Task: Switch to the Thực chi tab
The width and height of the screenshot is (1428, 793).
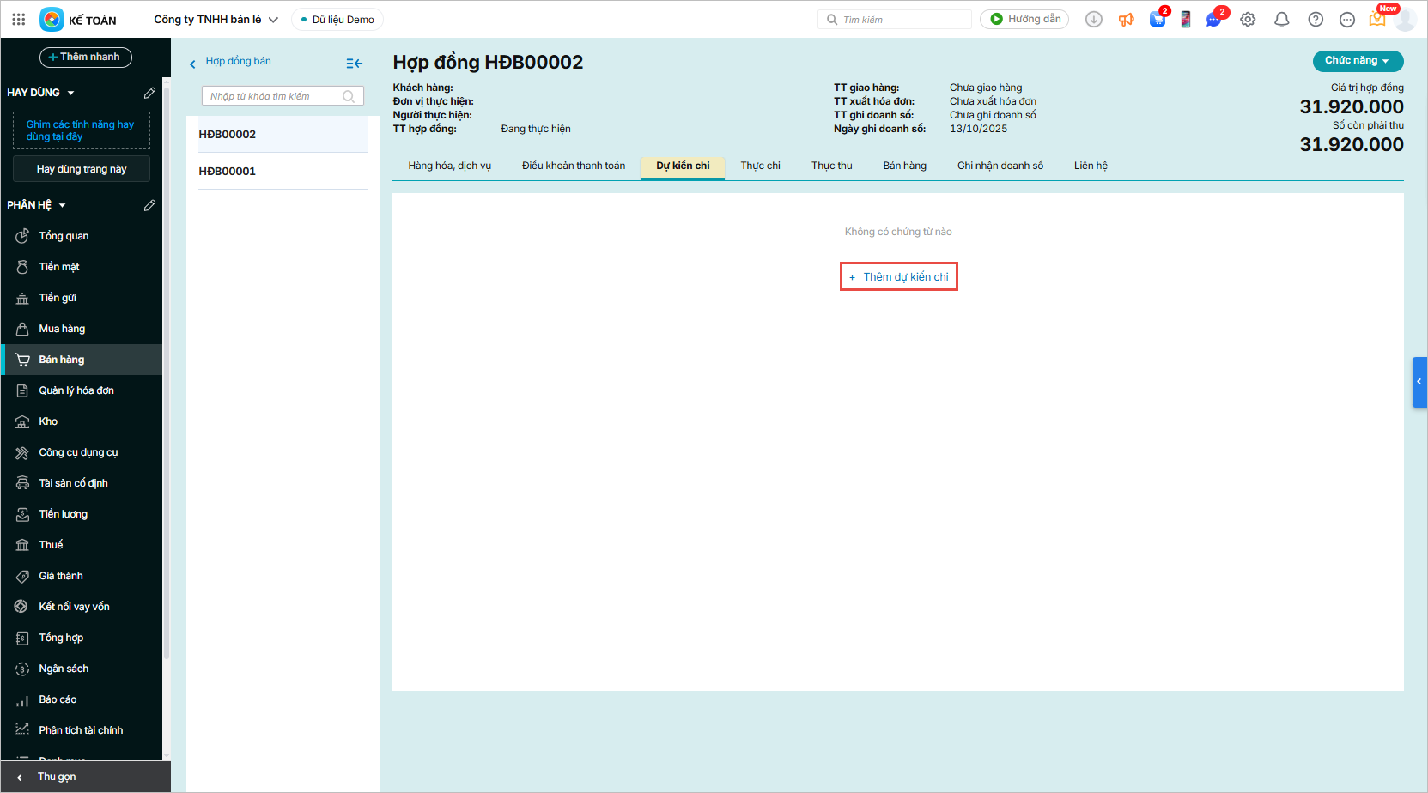Action: 760,166
